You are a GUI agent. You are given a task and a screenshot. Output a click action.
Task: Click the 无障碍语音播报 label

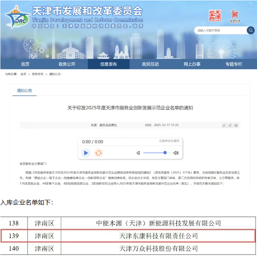[169, 141]
